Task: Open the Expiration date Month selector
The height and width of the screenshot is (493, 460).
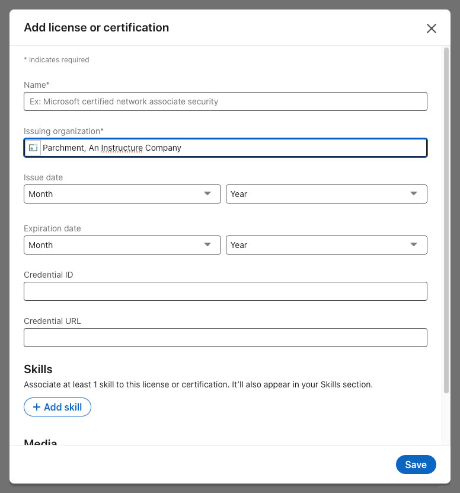Action: pyautogui.click(x=122, y=245)
